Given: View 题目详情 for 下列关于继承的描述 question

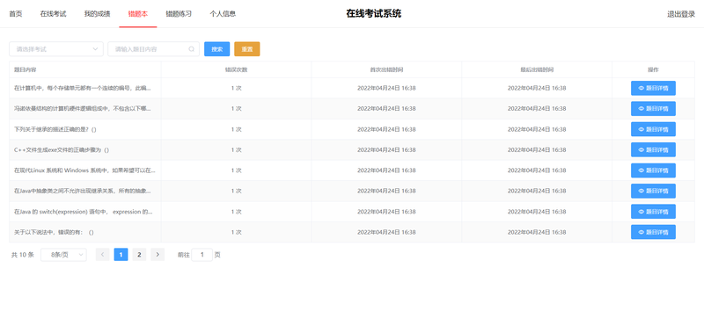Looking at the screenshot, I should tap(653, 129).
